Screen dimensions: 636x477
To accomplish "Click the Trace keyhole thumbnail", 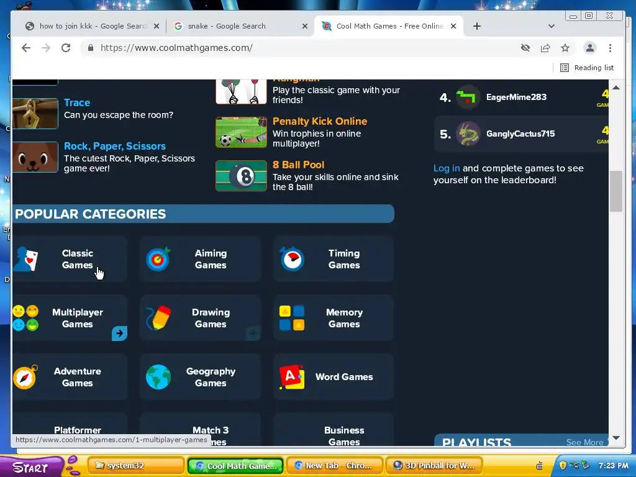I will 35,113.
